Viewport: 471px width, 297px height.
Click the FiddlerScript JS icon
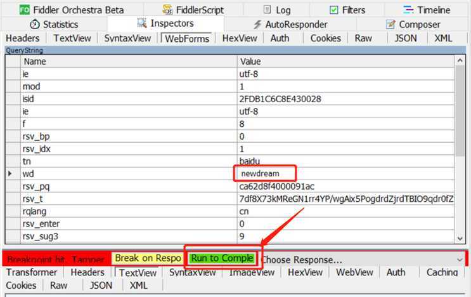click(167, 10)
